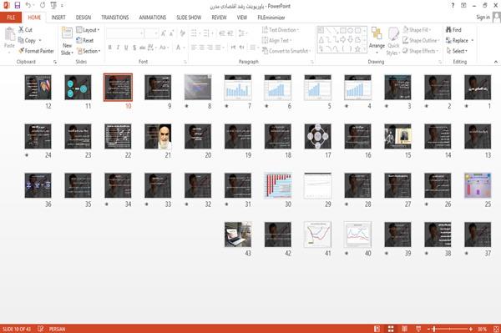The height and width of the screenshot is (333, 501).
Task: Cut the selected slide
Action: point(26,30)
